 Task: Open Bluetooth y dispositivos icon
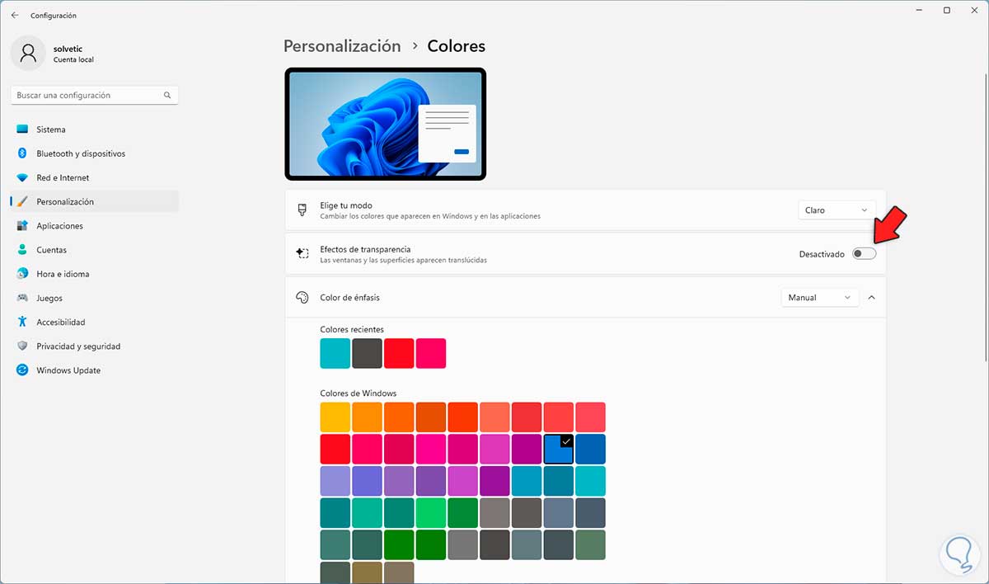(22, 153)
